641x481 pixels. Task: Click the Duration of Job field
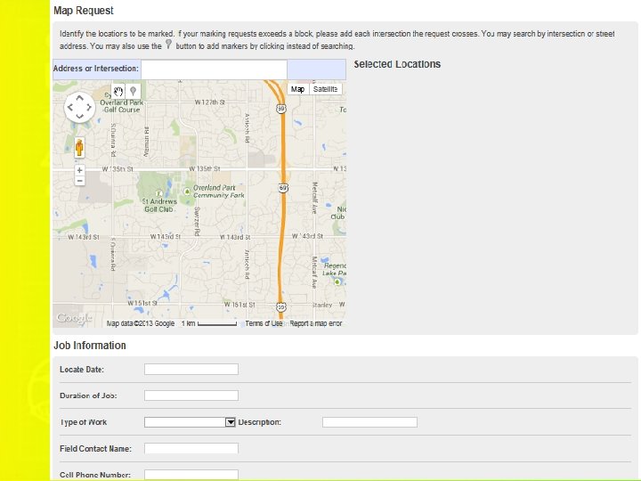(191, 395)
